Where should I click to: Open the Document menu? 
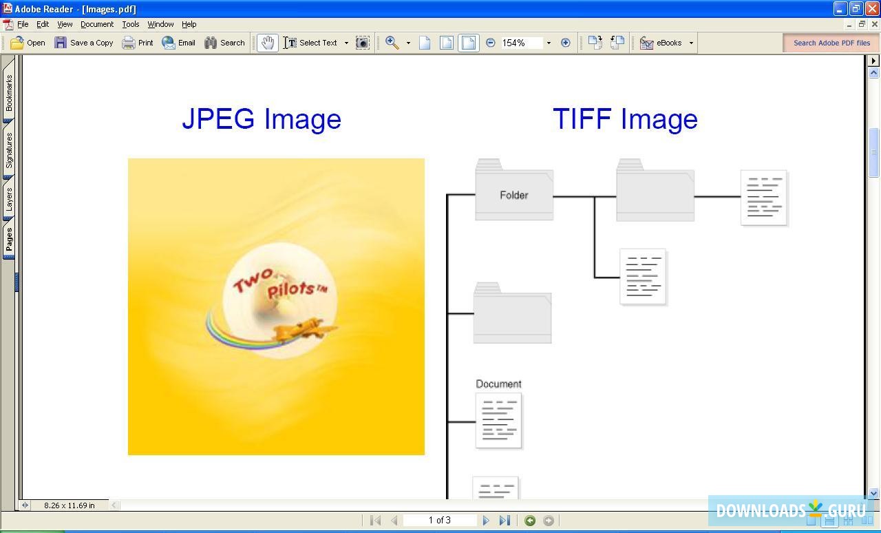tap(96, 24)
